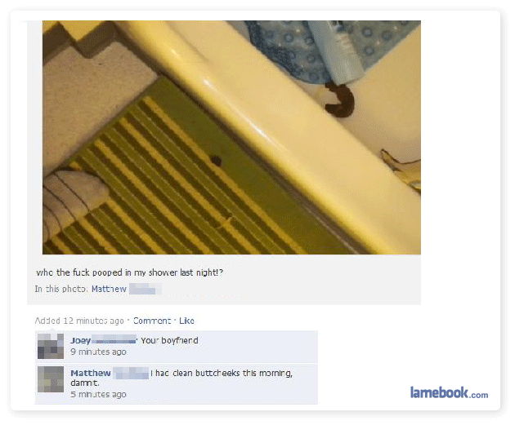Click the blurred surname beside tagged Matthew
This screenshot has width=515, height=425.
[146, 289]
